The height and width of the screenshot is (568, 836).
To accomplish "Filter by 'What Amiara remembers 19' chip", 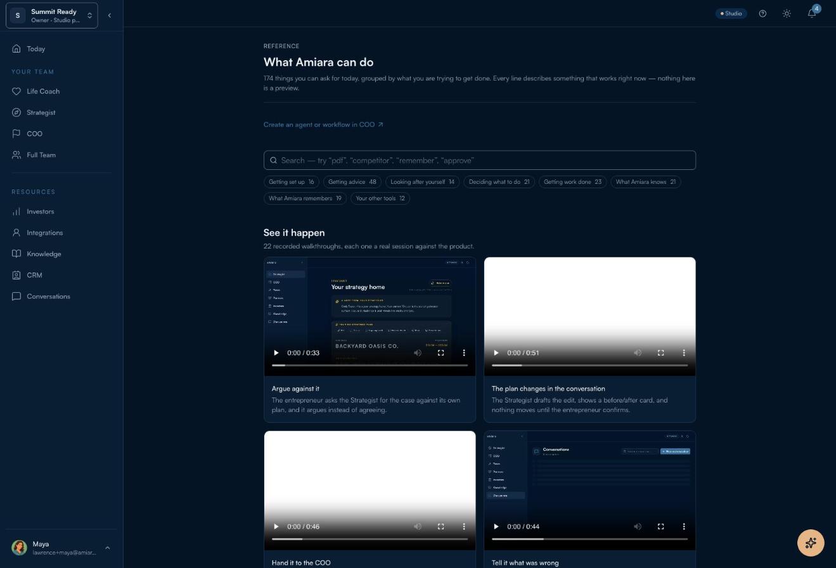I will (305, 198).
